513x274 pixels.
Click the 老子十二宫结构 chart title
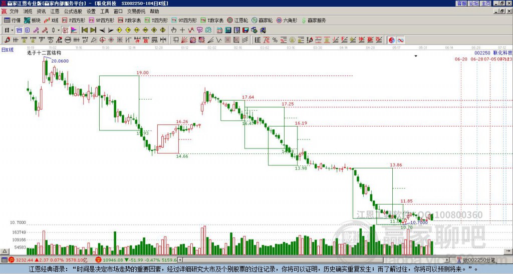pyautogui.click(x=44, y=53)
